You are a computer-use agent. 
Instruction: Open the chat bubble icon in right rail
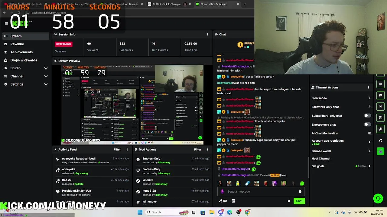(x=381, y=95)
